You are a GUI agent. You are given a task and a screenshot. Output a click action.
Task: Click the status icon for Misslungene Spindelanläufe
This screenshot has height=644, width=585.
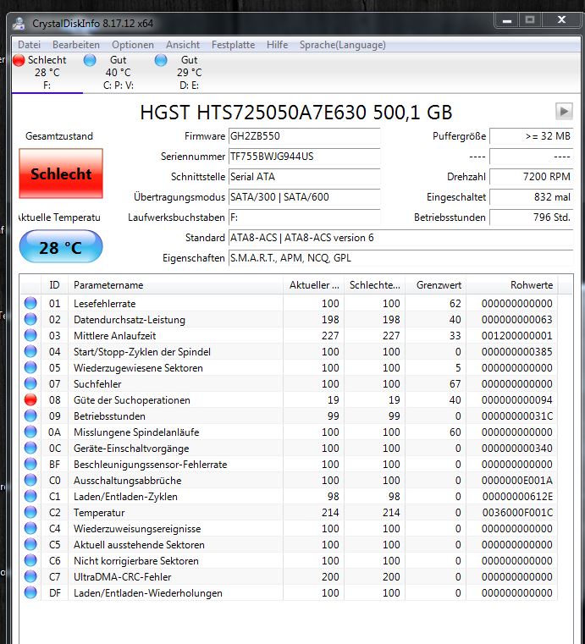click(30, 432)
